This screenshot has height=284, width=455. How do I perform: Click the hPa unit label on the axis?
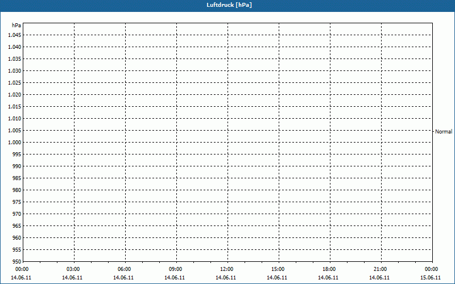point(16,26)
